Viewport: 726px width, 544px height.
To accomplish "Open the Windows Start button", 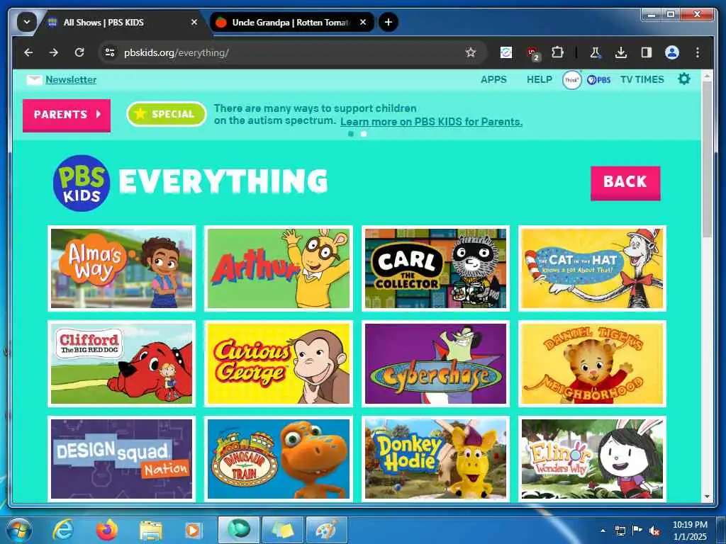I will coord(18,530).
